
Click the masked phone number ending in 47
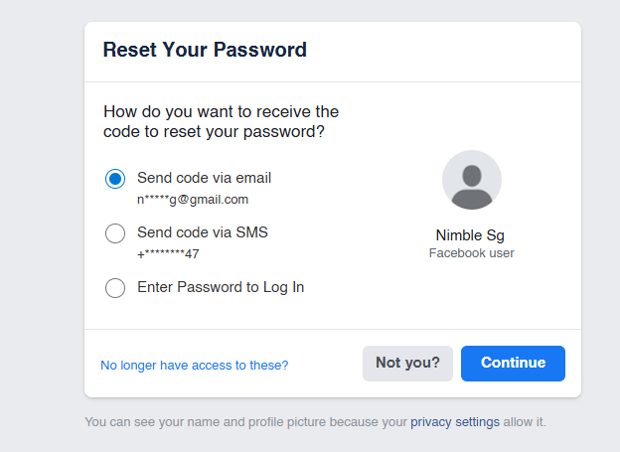168,254
